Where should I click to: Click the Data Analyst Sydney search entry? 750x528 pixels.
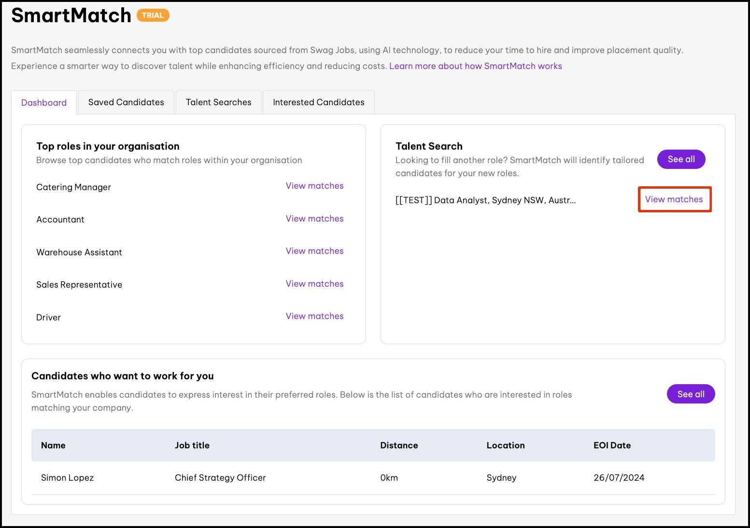pos(485,200)
